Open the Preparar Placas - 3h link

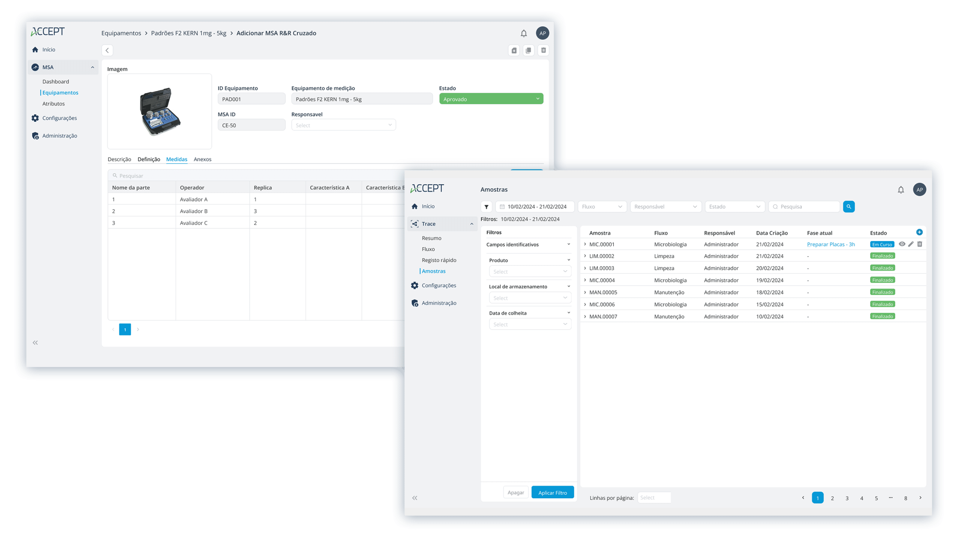[831, 244]
